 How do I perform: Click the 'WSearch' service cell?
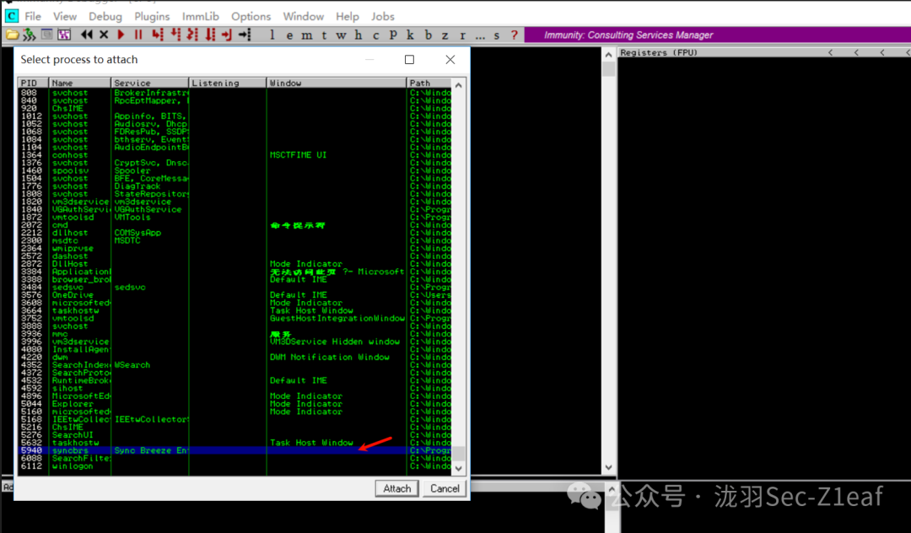(132, 364)
